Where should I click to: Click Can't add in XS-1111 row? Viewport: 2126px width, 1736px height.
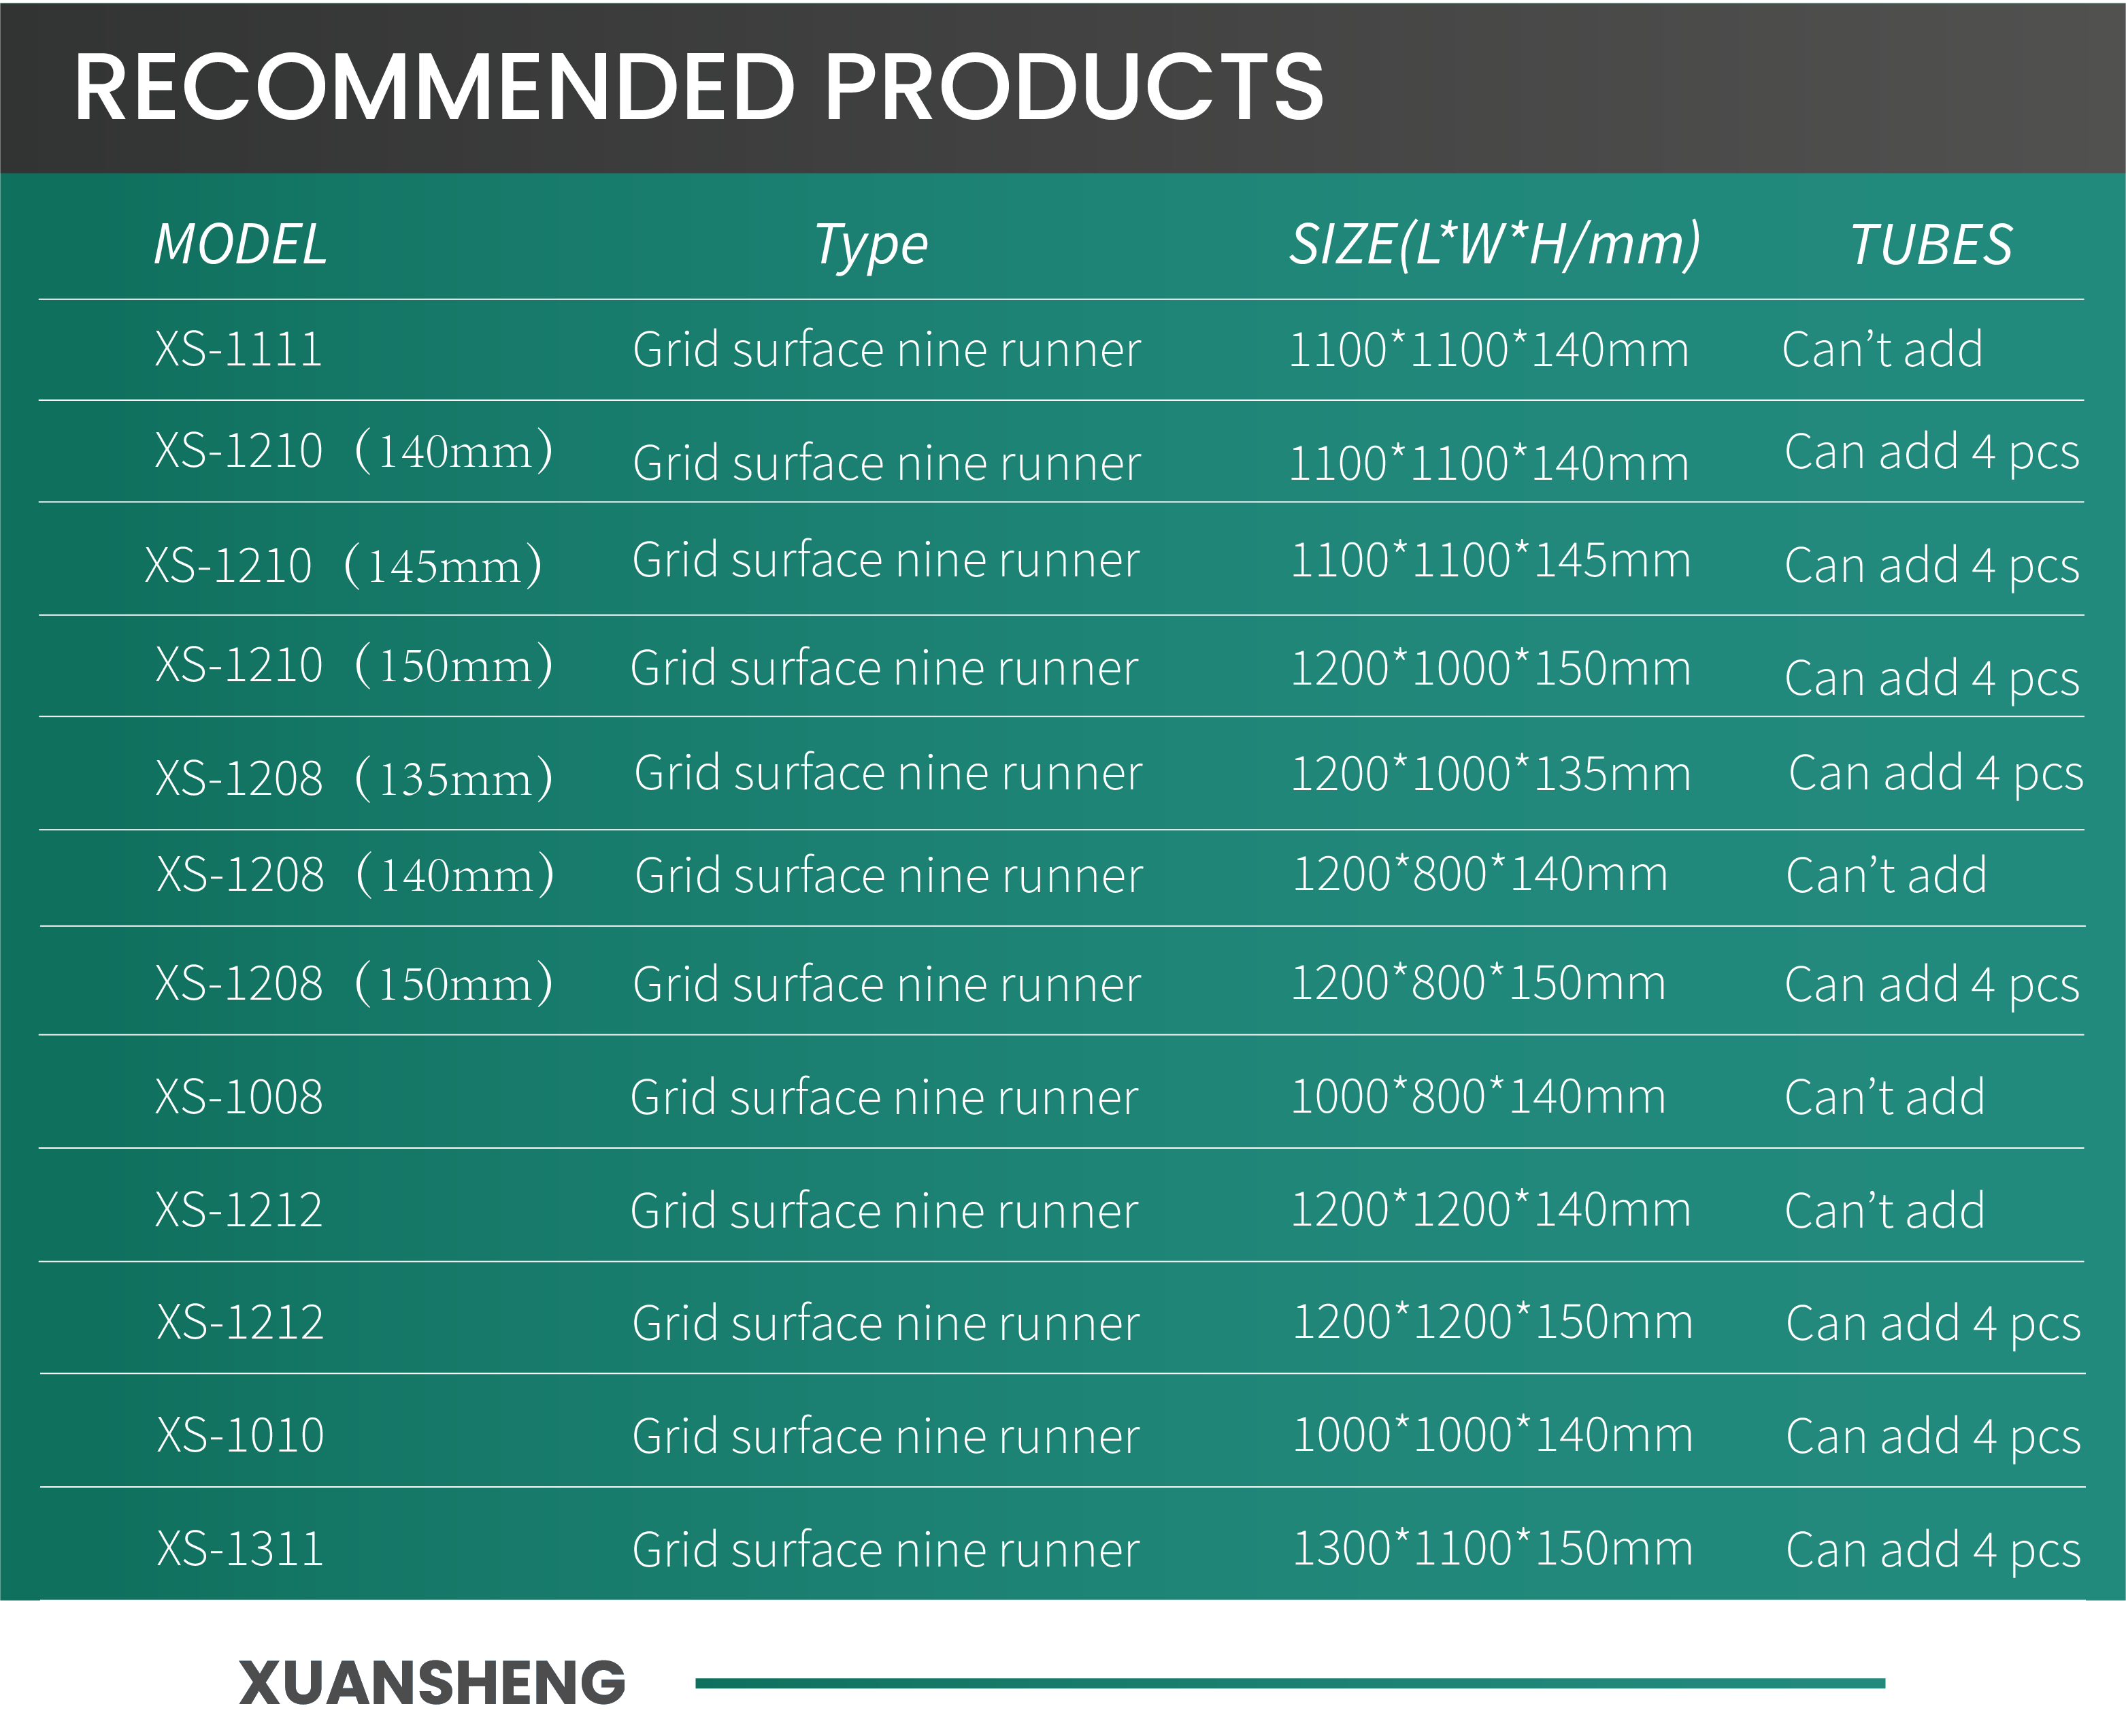(1882, 349)
